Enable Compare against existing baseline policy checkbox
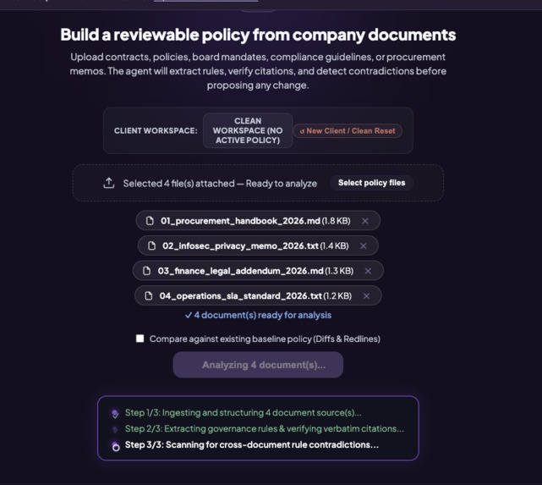Image resolution: width=542 pixels, height=485 pixels. [140, 339]
